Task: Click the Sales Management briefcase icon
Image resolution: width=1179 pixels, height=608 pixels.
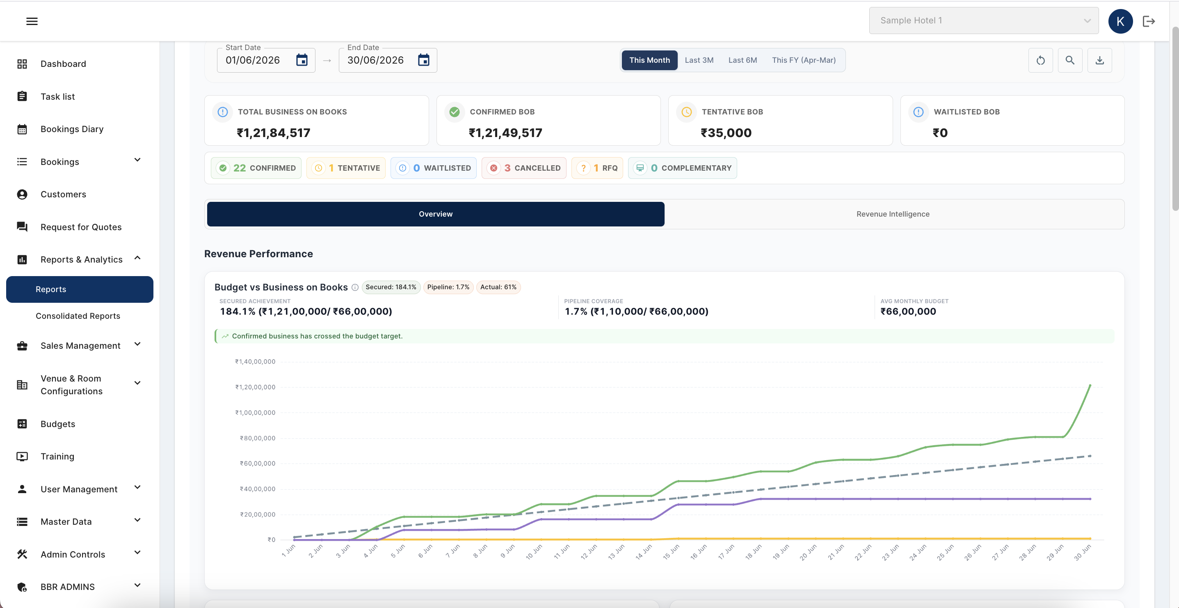Action: pos(22,346)
